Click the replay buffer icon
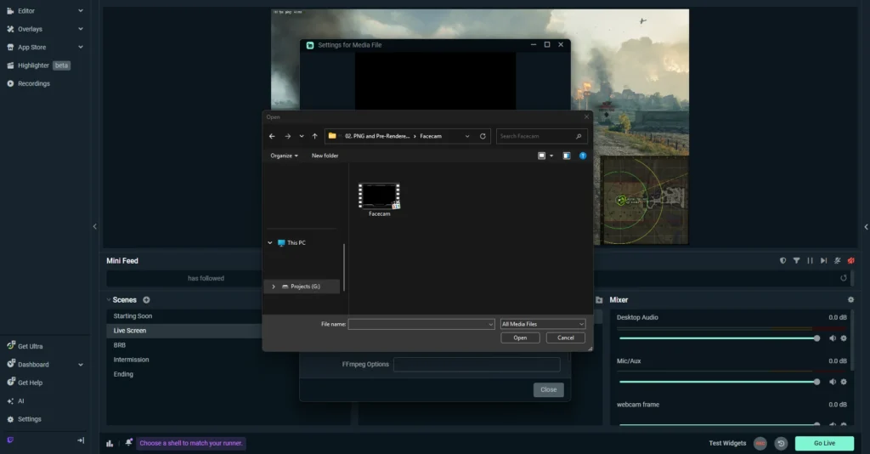The width and height of the screenshot is (870, 454). [781, 443]
